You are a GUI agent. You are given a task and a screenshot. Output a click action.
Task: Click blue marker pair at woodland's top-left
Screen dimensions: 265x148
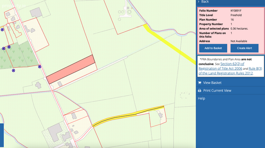pos(6,48)
